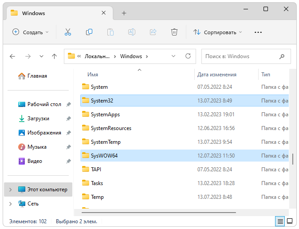
Task: Refresh the Windows folder view
Action: [188, 56]
